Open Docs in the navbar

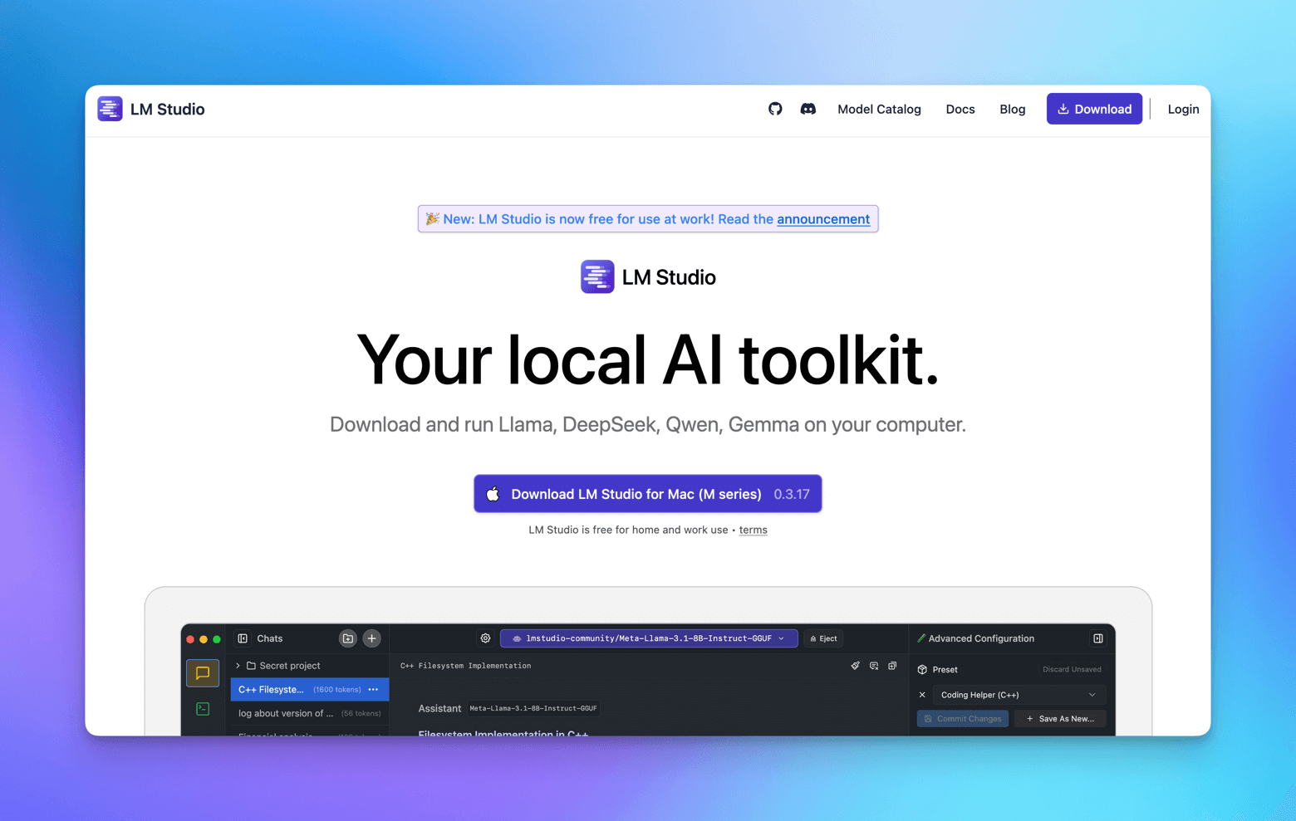[x=960, y=109]
